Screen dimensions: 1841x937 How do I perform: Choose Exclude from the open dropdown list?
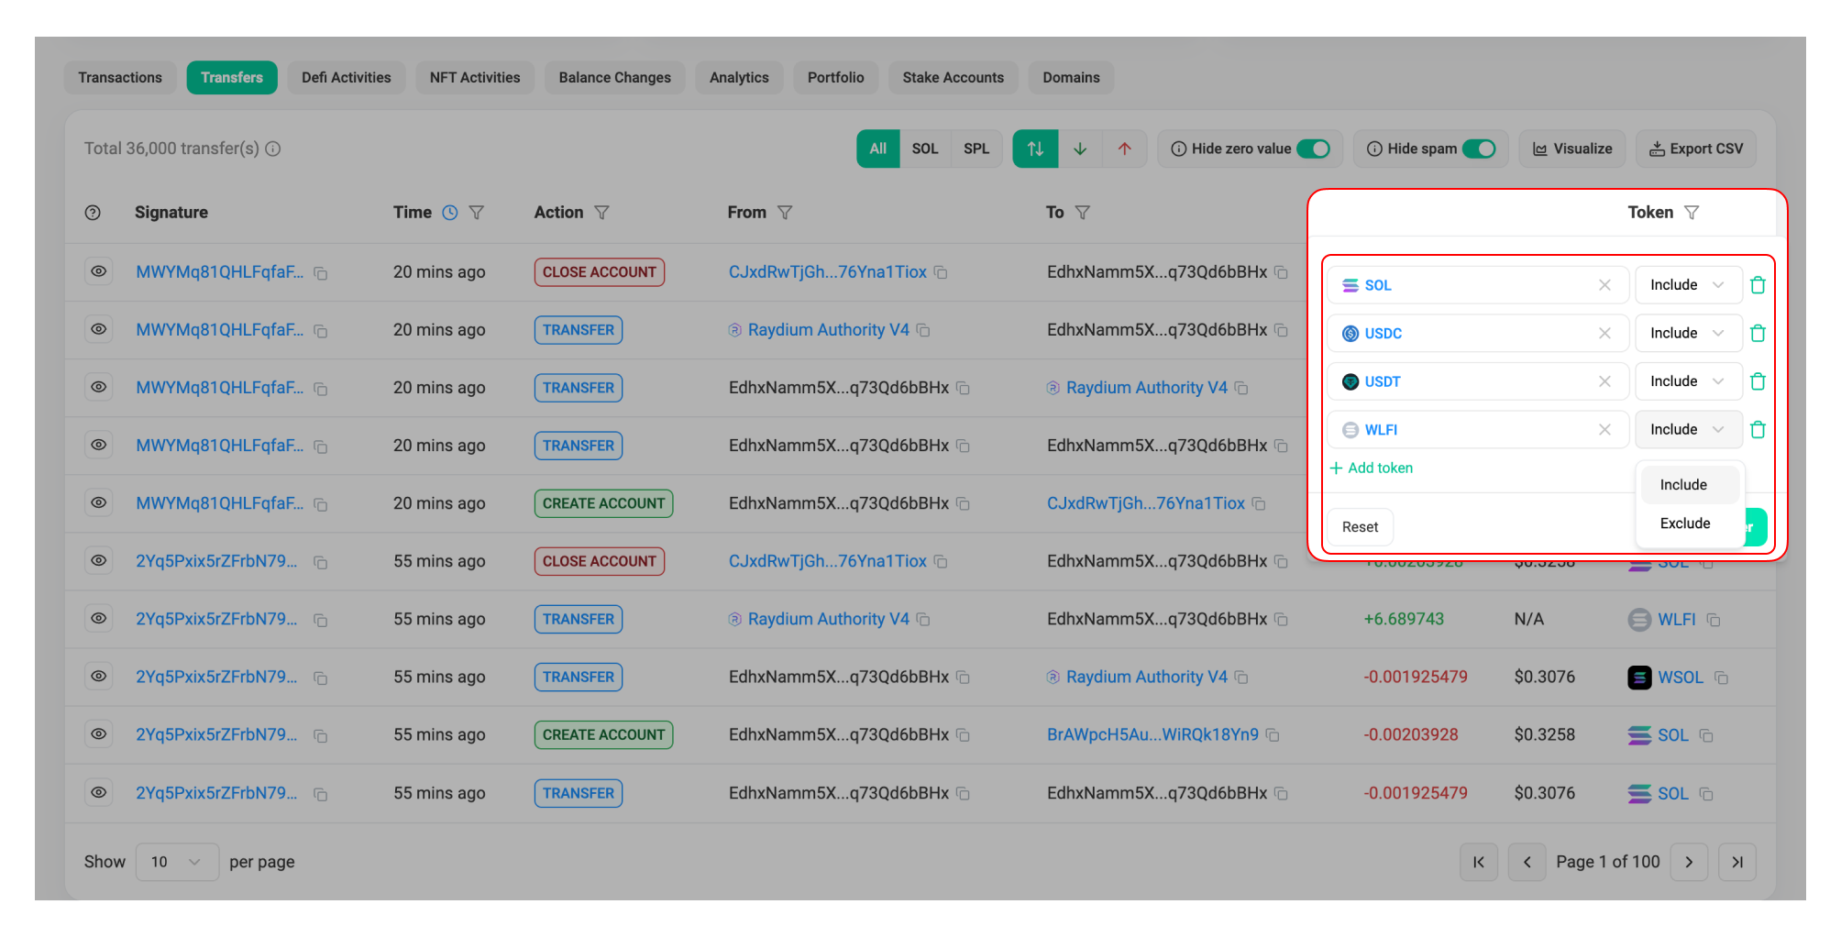pos(1685,524)
